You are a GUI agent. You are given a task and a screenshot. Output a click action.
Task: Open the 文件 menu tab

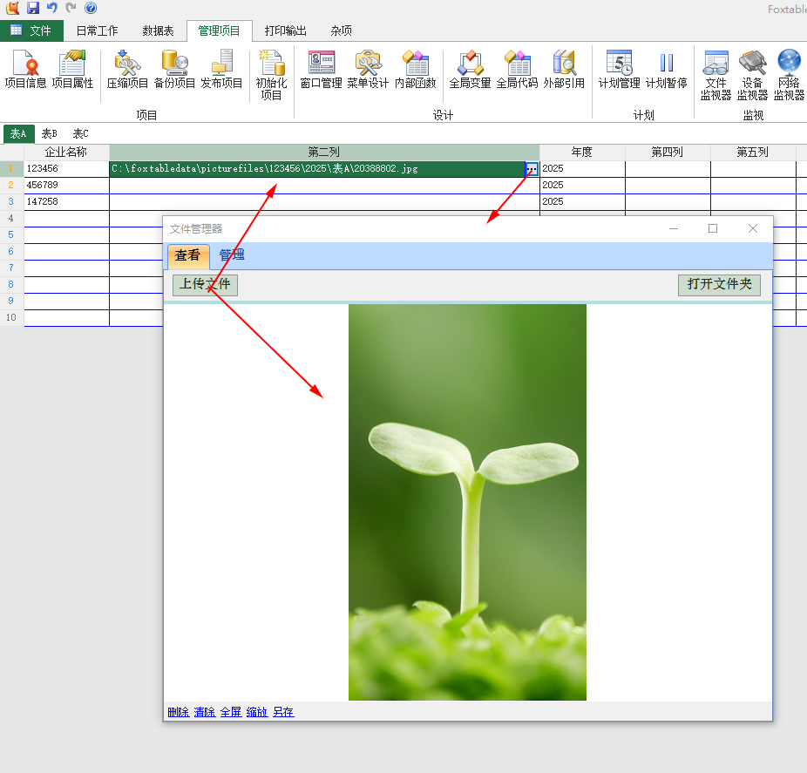click(x=31, y=31)
